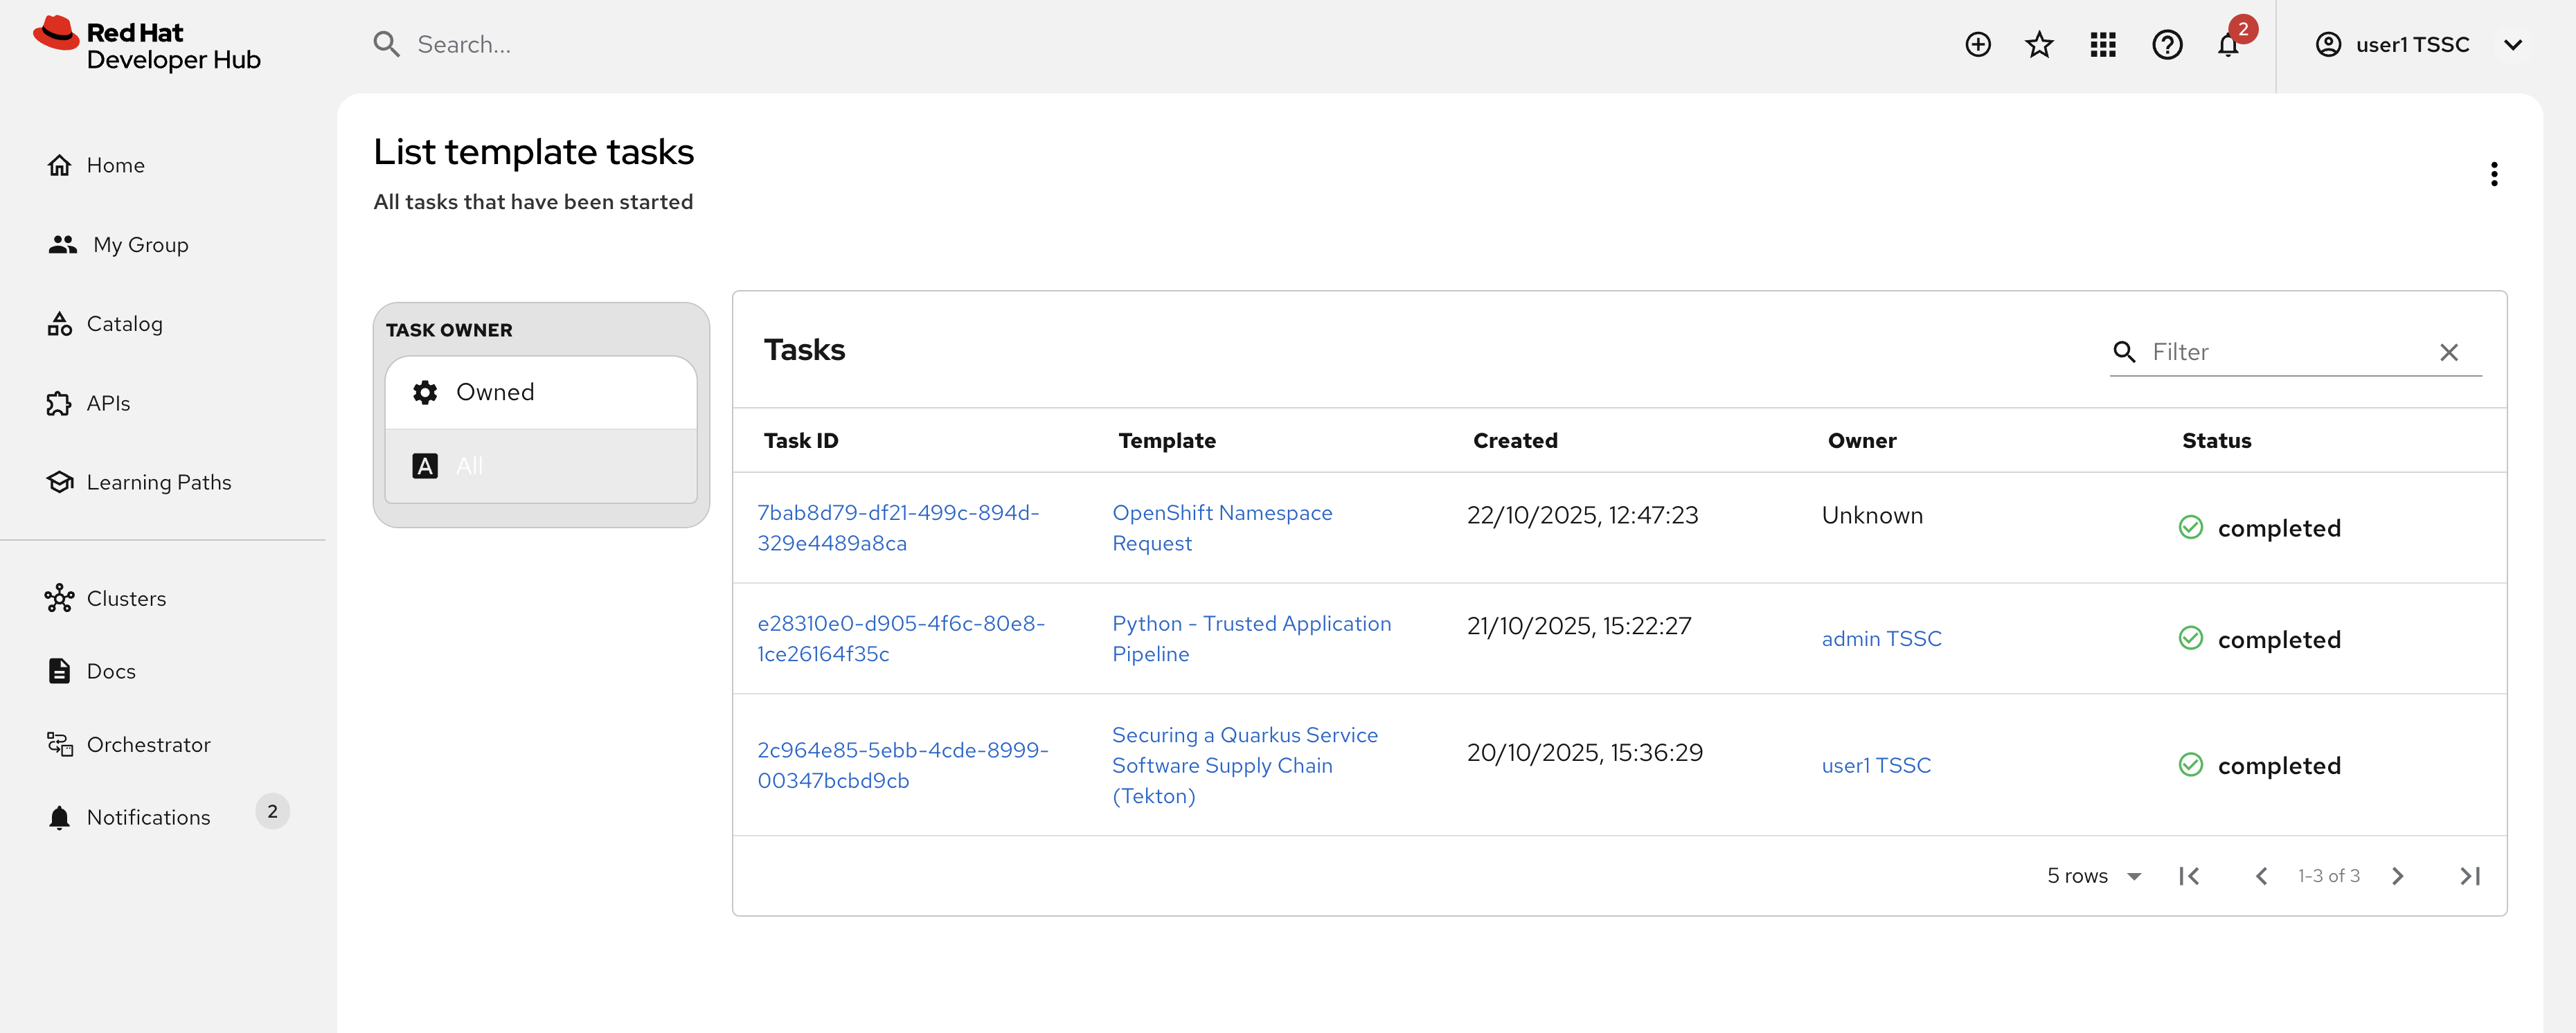Click the admin TSSC owner link

[1880, 638]
